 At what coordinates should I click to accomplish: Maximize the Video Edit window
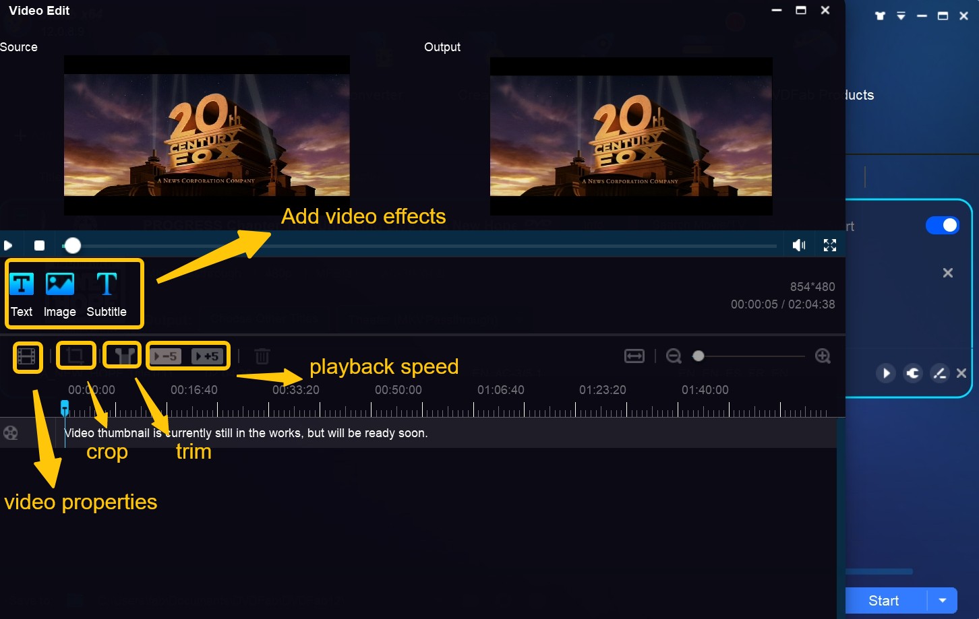tap(801, 10)
